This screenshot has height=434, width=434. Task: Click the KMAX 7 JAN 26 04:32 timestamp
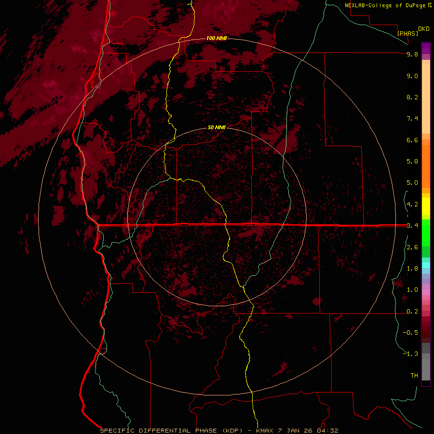point(297,431)
